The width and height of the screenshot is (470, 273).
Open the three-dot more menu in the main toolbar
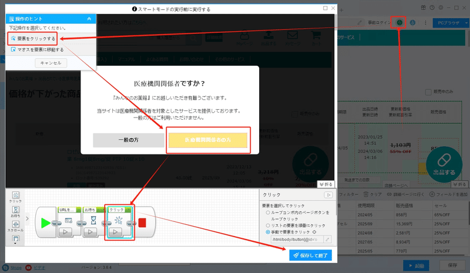425,22
